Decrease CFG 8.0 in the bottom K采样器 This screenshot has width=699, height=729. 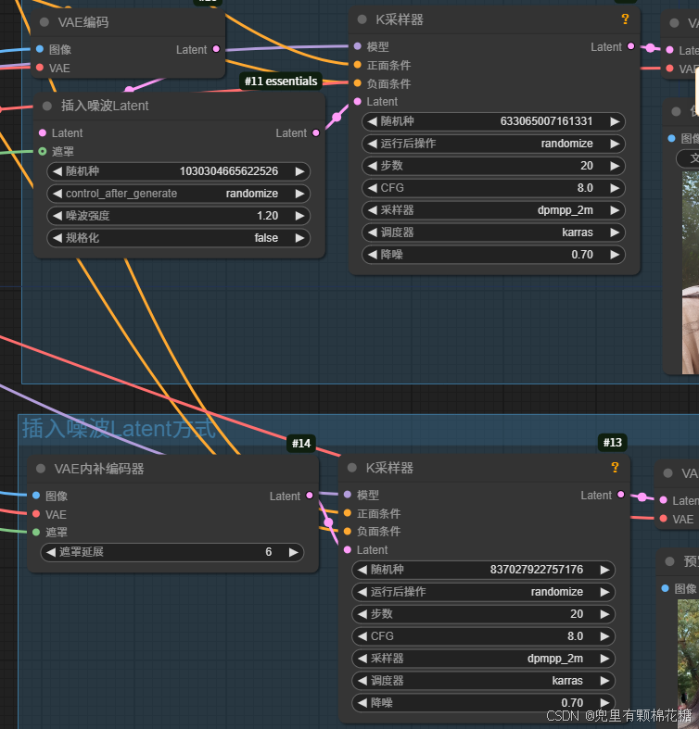pos(362,636)
